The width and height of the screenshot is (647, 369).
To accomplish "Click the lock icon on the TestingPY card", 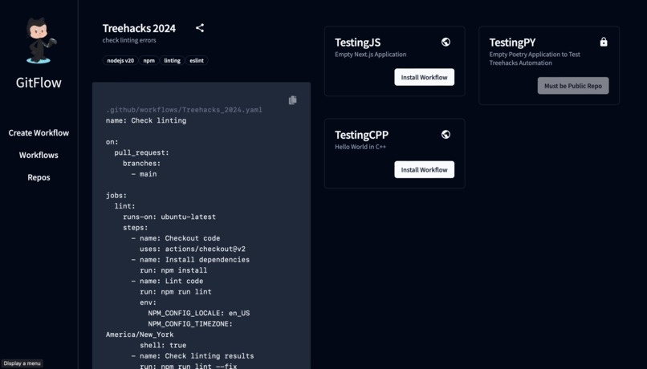I will coord(604,42).
